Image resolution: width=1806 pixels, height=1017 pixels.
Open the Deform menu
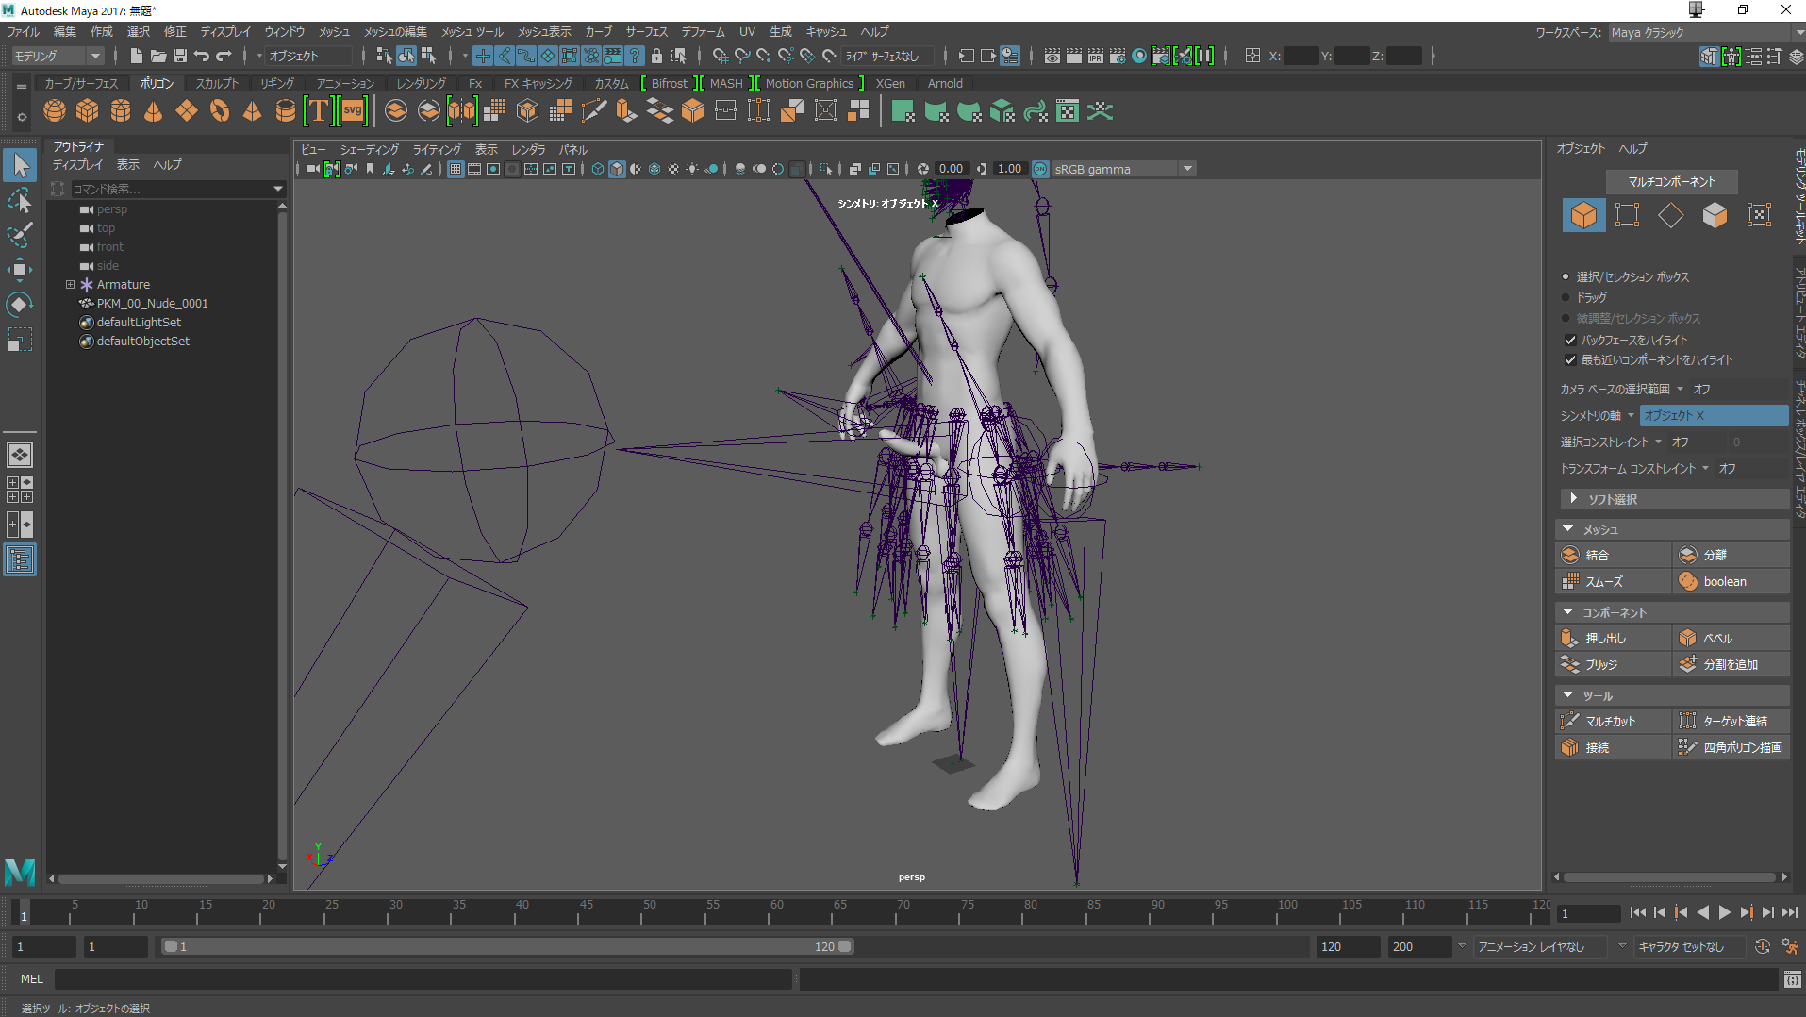(703, 32)
